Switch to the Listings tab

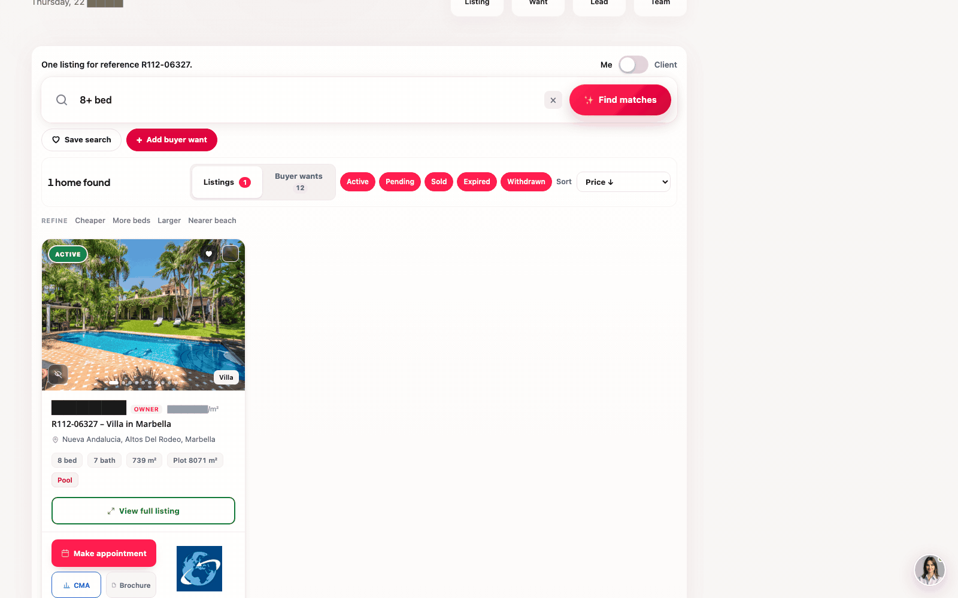[227, 182]
